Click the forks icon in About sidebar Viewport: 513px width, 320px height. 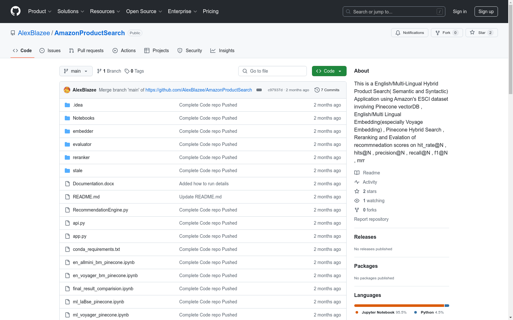(x=357, y=210)
